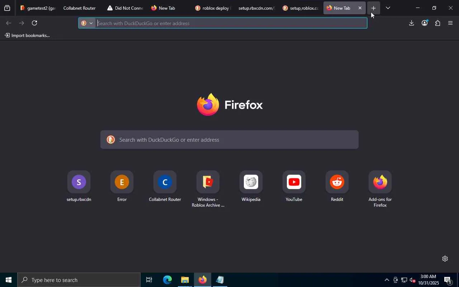Minimize the Firefox window

(417, 8)
